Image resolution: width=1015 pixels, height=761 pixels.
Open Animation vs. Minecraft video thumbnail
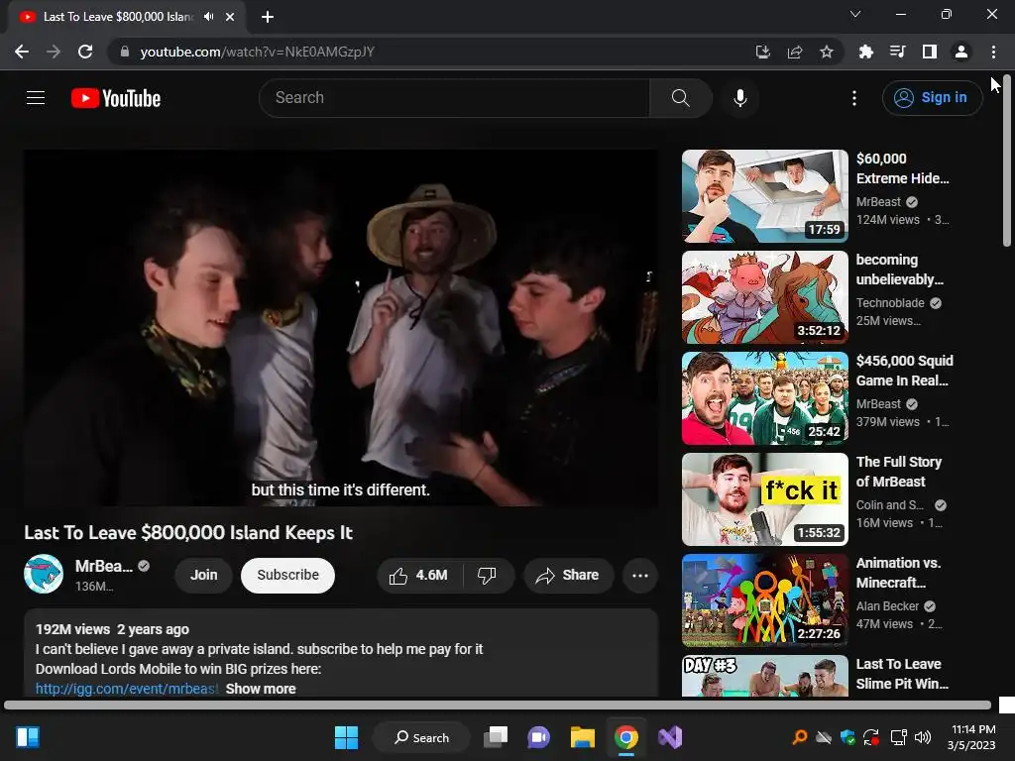[x=764, y=599]
